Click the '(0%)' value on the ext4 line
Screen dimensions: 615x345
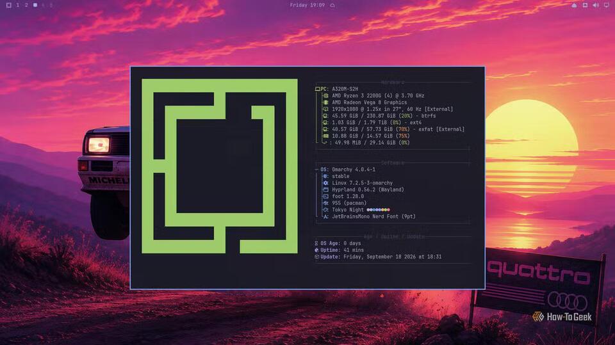tap(395, 122)
